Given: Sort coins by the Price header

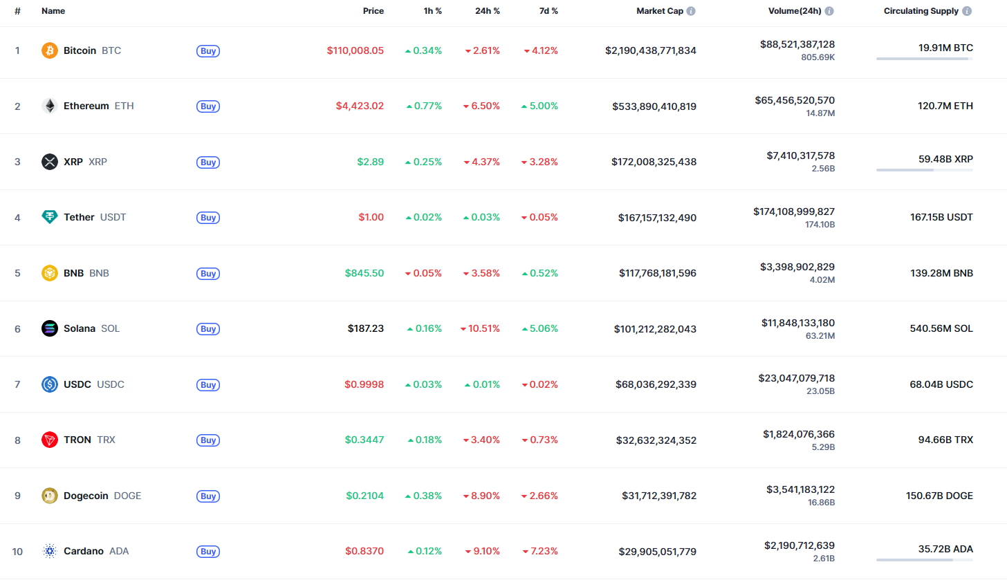Looking at the screenshot, I should click(x=373, y=11).
